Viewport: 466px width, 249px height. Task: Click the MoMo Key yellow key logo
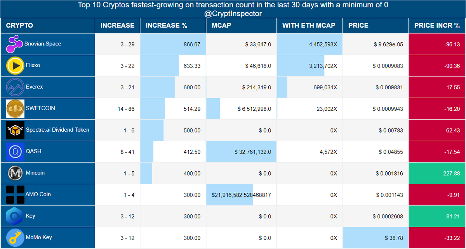(x=15, y=238)
